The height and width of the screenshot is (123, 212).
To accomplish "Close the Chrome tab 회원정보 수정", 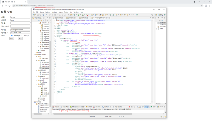I will click(26, 2).
